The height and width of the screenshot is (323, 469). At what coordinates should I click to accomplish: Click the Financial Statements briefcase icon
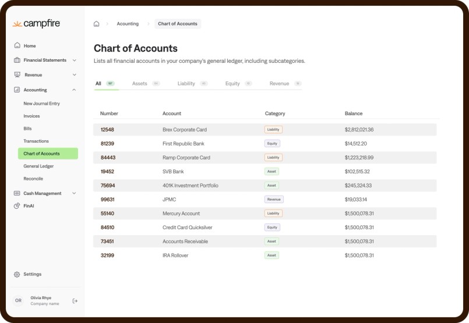pyautogui.click(x=17, y=60)
